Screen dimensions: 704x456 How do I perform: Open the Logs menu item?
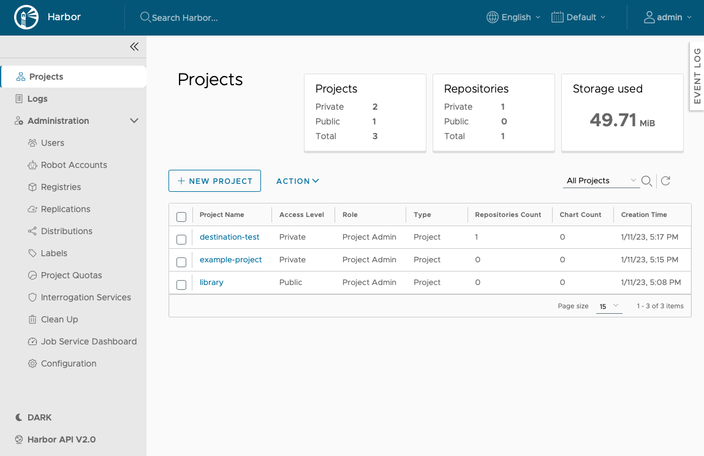coord(37,99)
